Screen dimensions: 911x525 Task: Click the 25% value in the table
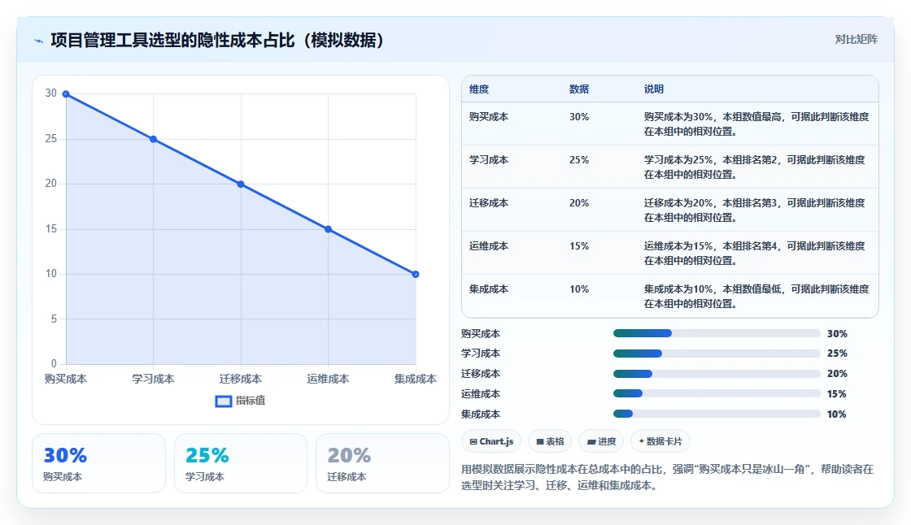(x=579, y=160)
